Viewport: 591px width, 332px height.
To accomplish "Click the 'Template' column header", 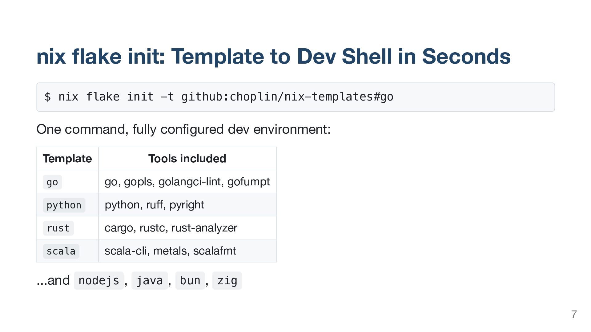I will (x=67, y=159).
